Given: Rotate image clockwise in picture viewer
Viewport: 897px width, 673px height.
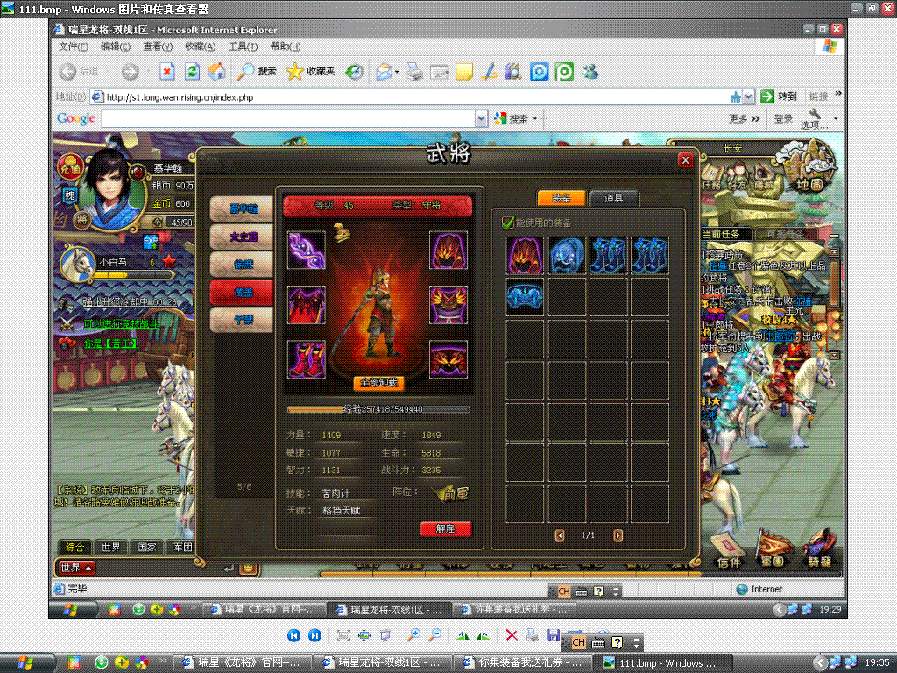Looking at the screenshot, I should [x=463, y=635].
